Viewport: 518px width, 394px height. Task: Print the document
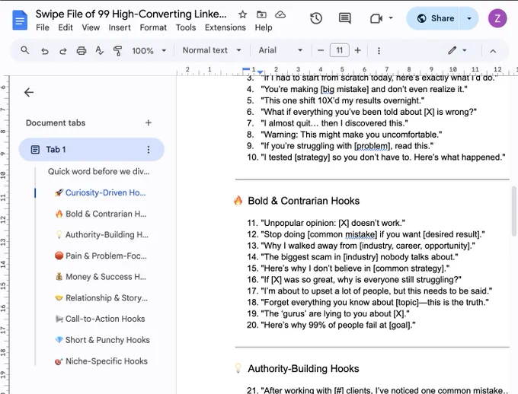tap(82, 51)
